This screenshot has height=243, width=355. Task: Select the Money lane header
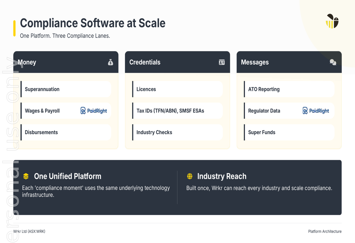click(66, 62)
